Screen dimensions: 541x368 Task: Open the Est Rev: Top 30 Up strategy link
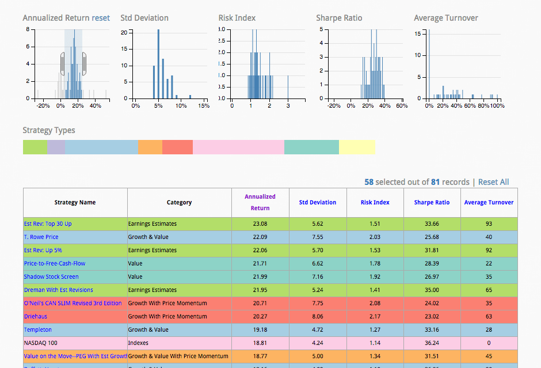click(x=48, y=223)
